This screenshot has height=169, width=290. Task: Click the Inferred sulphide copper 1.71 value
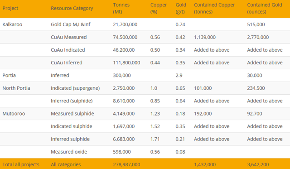tap(155, 139)
